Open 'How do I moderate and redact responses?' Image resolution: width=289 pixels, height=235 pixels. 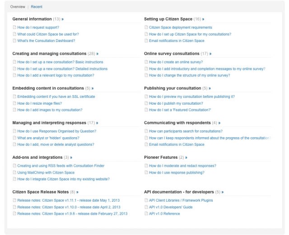(x=182, y=166)
